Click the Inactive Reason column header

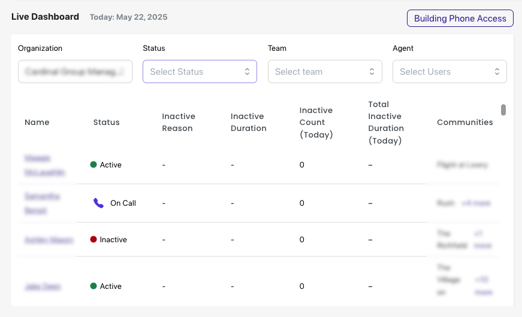(x=179, y=122)
